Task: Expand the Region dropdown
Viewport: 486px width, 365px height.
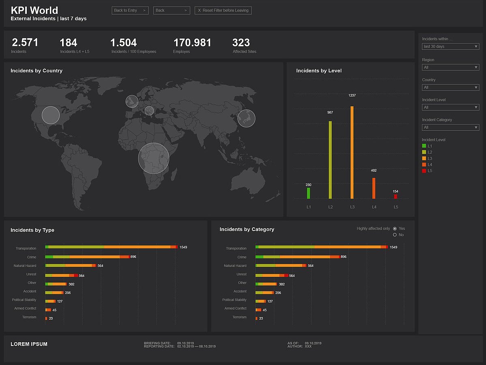Action: click(450, 67)
